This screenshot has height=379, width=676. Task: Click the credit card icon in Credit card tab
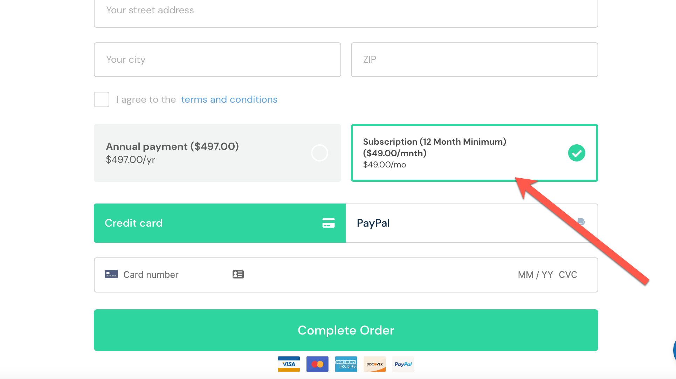328,223
